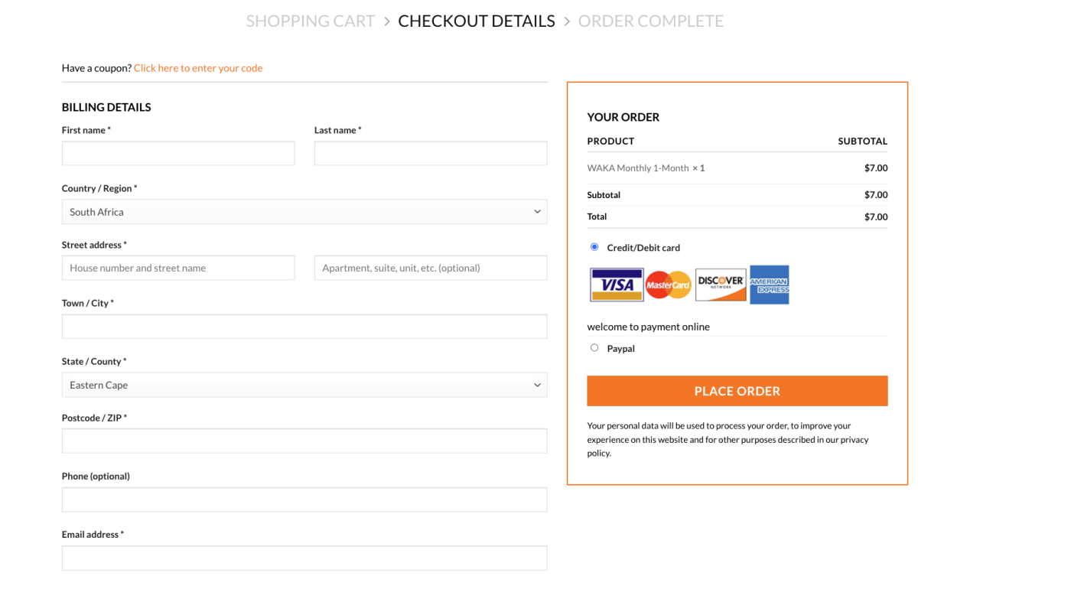The width and height of the screenshot is (1071, 589).
Task: Click the Place Order button
Action: click(x=737, y=391)
